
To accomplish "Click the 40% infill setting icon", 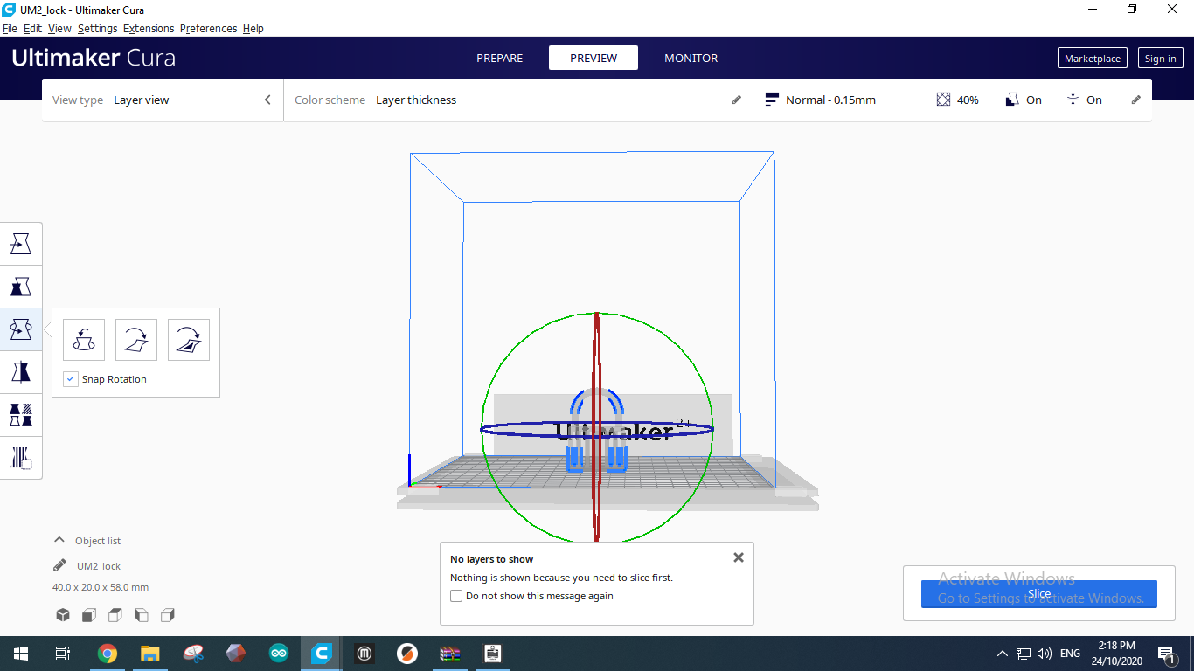I will (x=943, y=100).
